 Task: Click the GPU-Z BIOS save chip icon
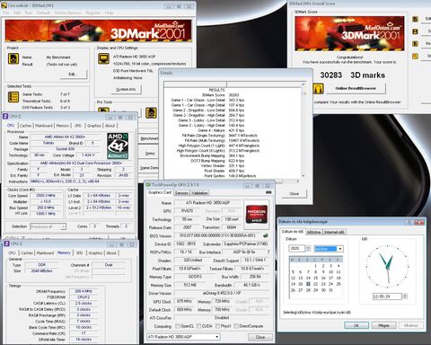265,235
